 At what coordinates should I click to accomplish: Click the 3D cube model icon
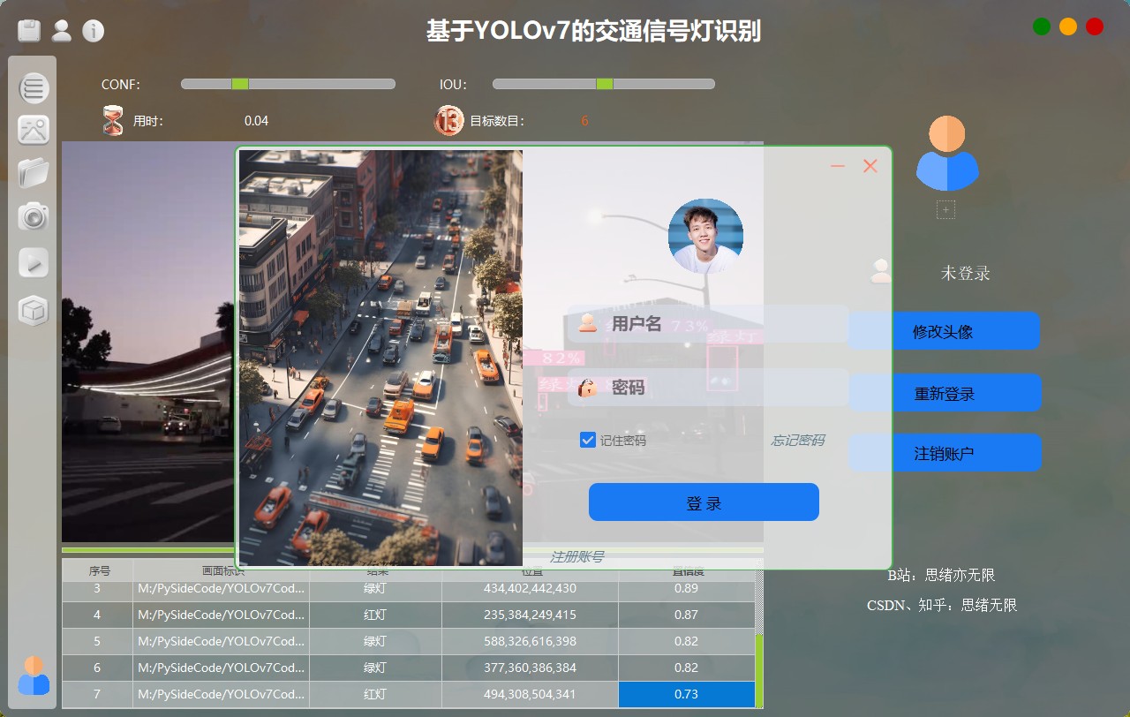[x=34, y=310]
